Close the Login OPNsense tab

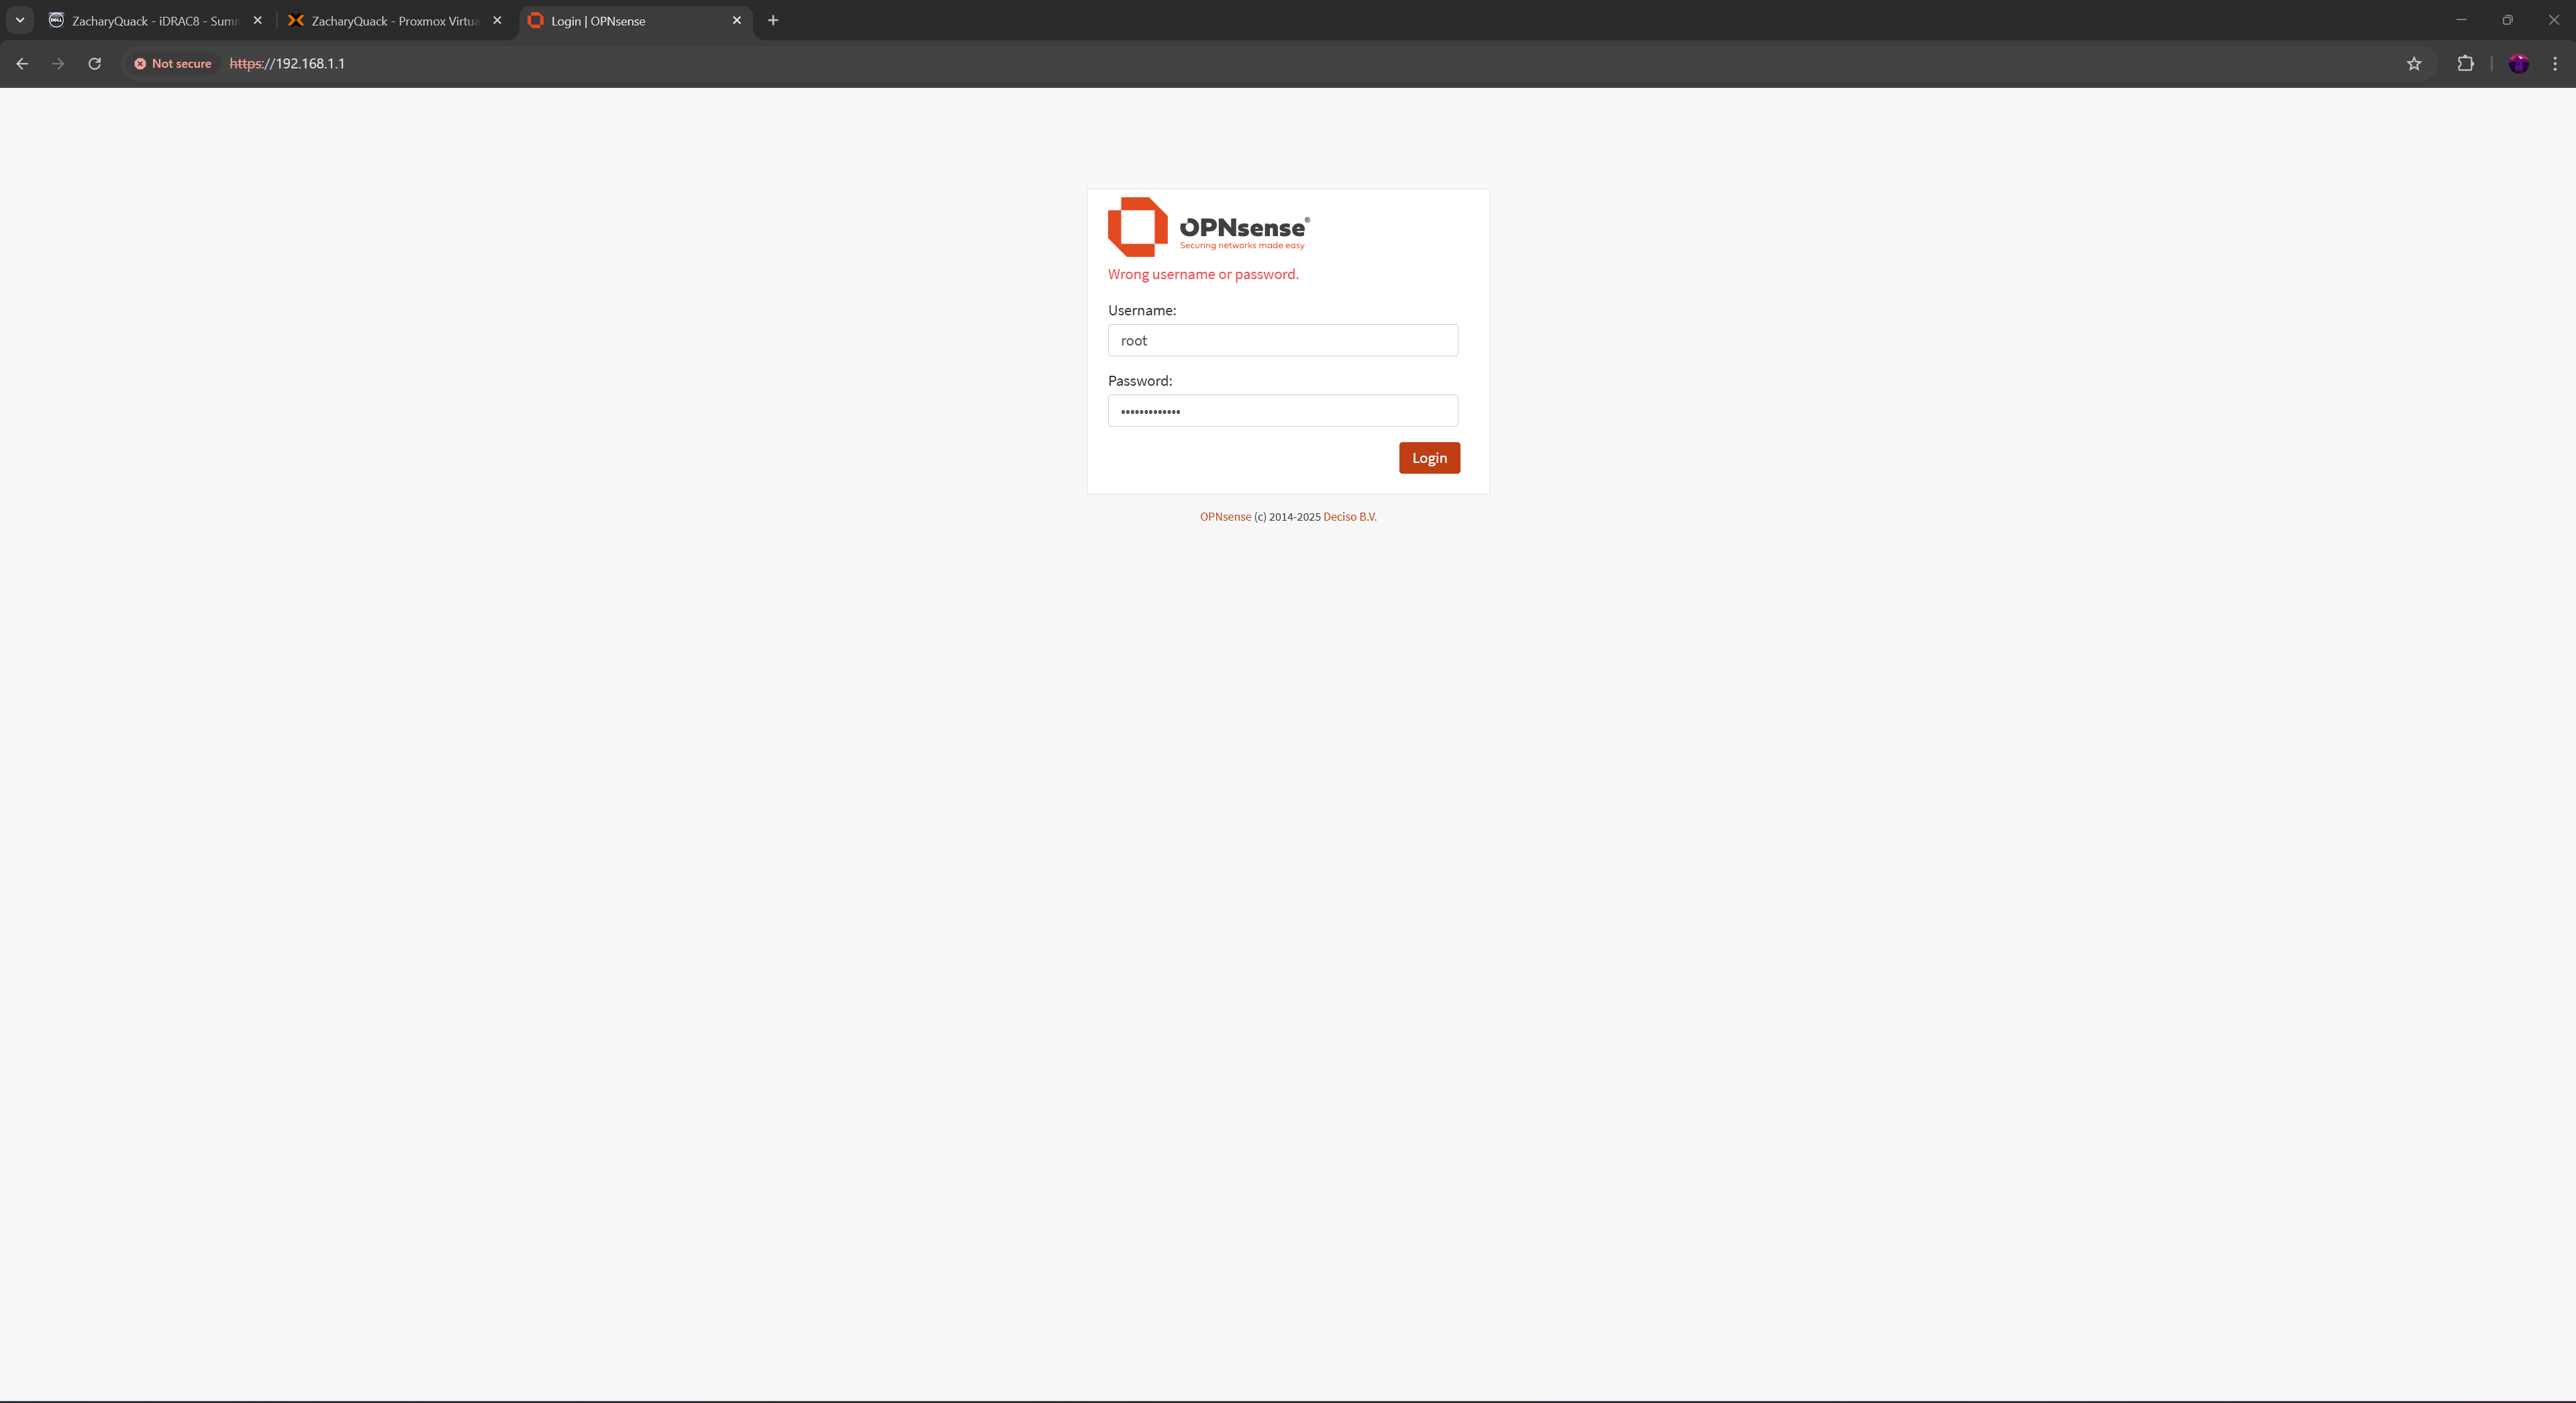[x=736, y=20]
